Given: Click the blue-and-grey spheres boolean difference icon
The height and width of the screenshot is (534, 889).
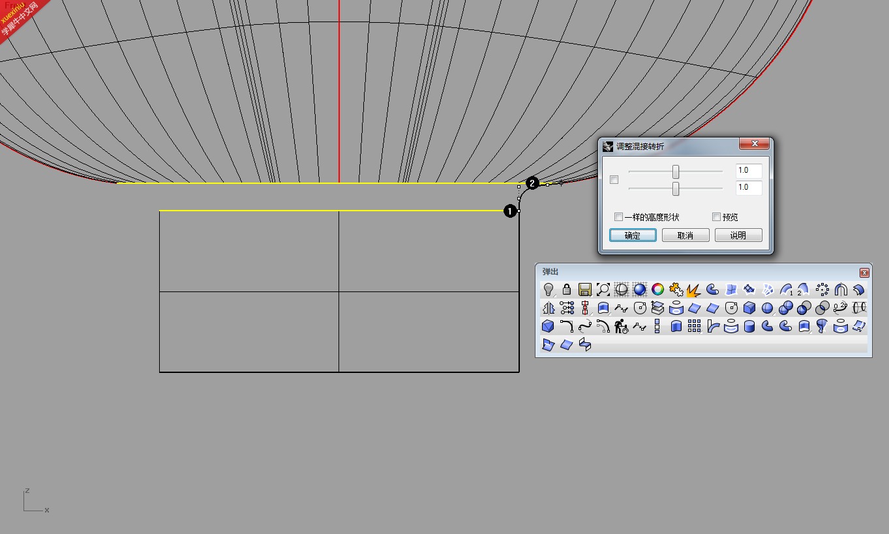Looking at the screenshot, I should (x=804, y=308).
